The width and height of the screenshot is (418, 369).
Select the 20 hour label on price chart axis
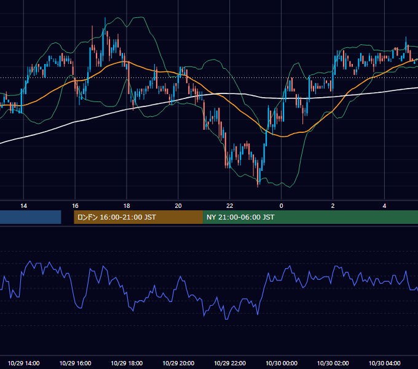click(x=178, y=206)
